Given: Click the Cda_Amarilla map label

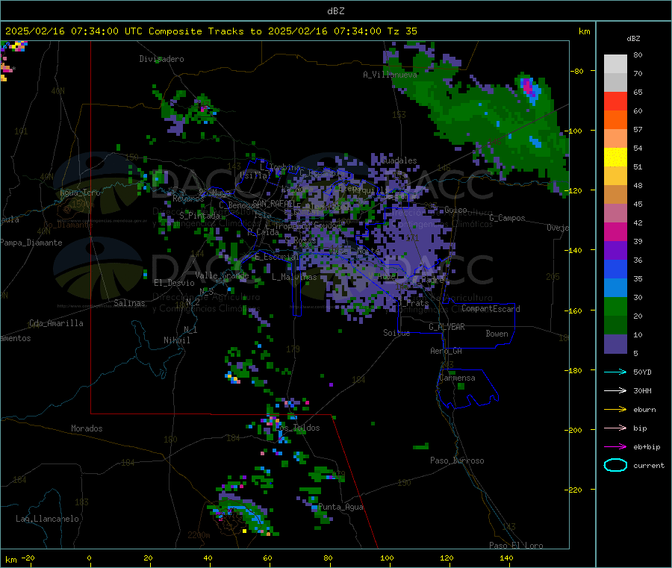Looking at the screenshot, I should point(56,323).
